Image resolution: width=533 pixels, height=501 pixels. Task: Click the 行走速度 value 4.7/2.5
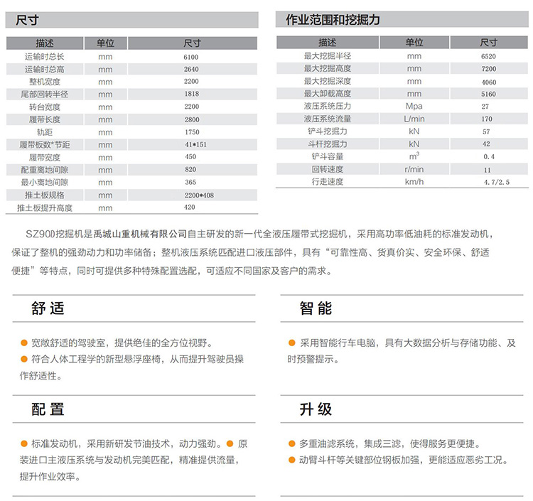489,182
